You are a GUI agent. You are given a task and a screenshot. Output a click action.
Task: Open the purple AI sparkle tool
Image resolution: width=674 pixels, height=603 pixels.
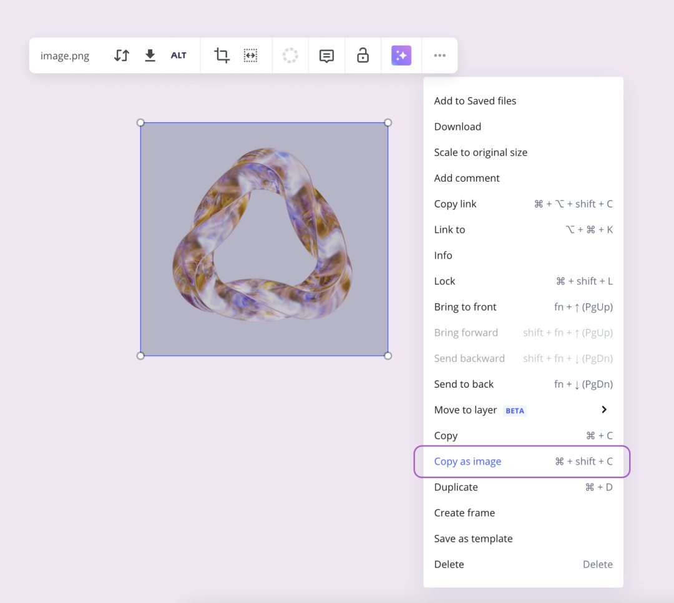point(401,56)
